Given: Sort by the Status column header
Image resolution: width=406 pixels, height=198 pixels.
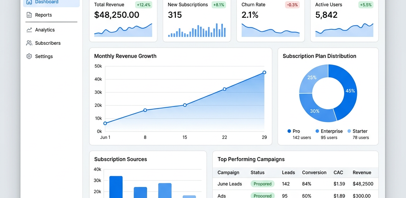Looking at the screenshot, I should click(x=258, y=172).
